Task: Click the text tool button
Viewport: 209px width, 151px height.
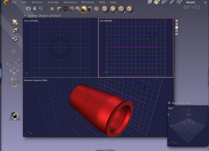Action: [130, 9]
